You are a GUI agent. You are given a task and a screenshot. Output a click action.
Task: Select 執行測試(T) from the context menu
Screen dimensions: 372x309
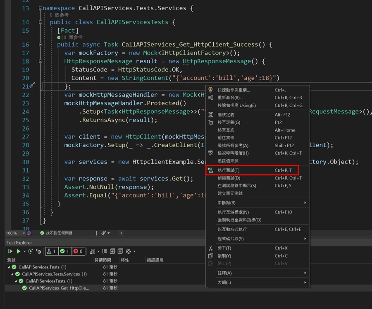point(229,170)
